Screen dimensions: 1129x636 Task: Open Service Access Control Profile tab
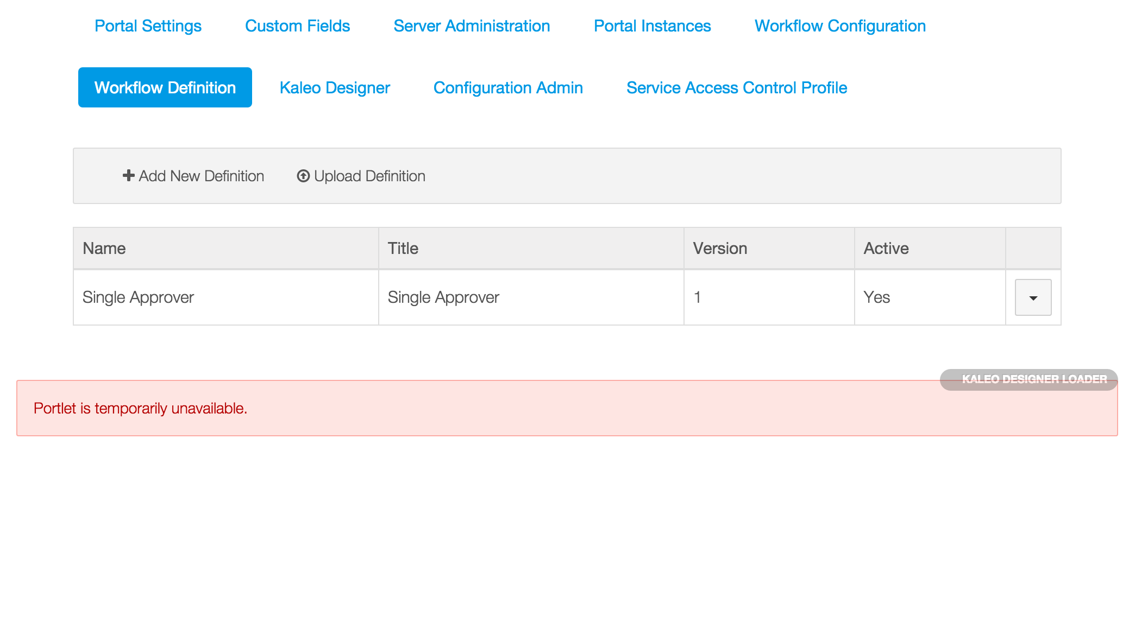pos(737,87)
